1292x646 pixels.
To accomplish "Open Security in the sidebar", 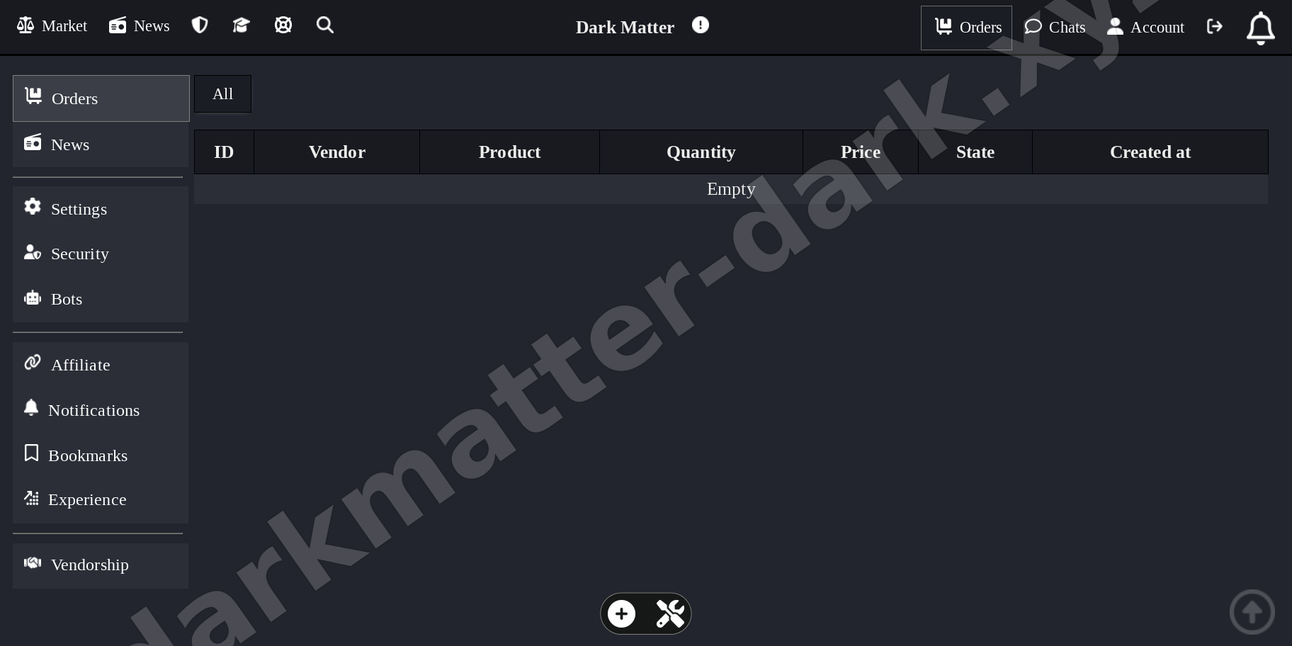I will coord(101,254).
